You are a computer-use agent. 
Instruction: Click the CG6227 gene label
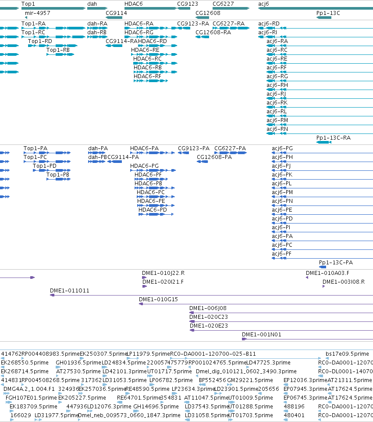[x=223, y=4]
